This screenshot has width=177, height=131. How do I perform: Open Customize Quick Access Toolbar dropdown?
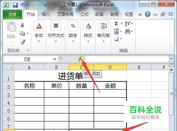pyautogui.click(x=45, y=5)
